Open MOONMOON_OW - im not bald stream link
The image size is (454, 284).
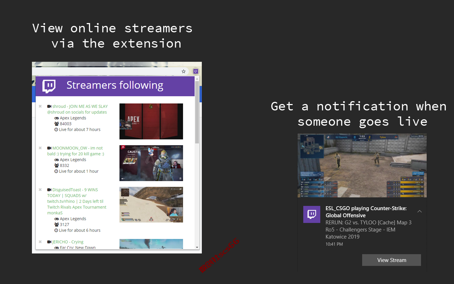(76, 151)
